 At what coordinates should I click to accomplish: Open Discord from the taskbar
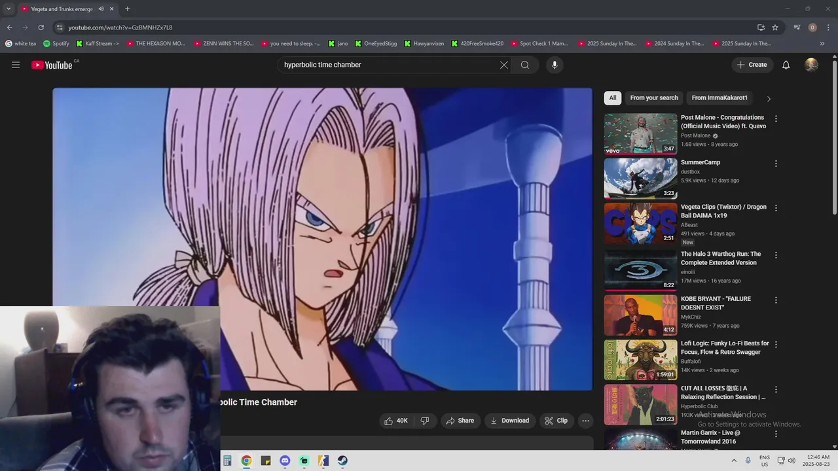click(285, 461)
